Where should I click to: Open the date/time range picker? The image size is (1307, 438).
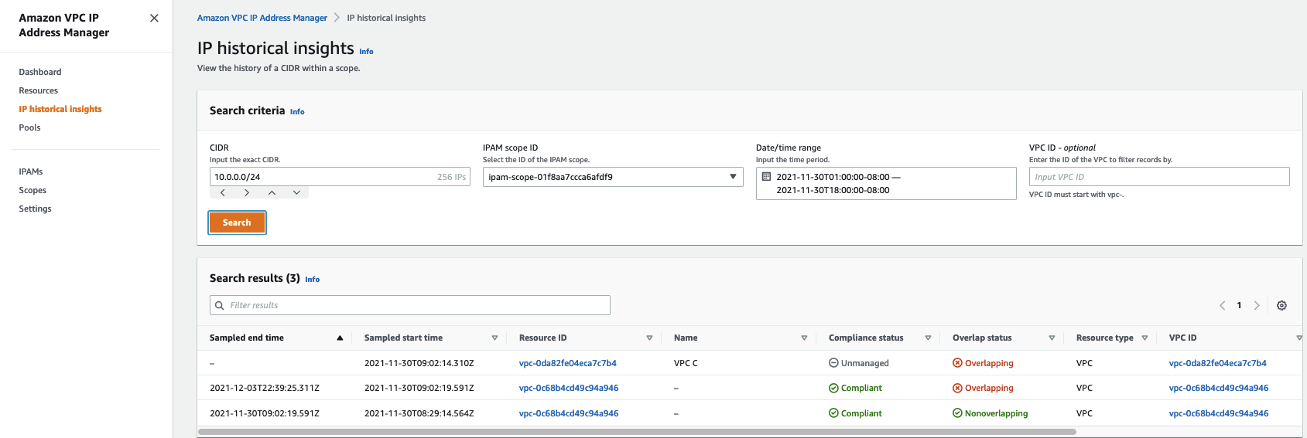coord(886,184)
